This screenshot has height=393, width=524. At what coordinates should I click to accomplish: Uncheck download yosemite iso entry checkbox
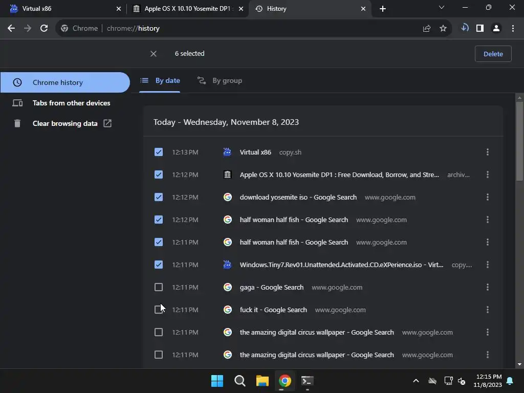159,197
